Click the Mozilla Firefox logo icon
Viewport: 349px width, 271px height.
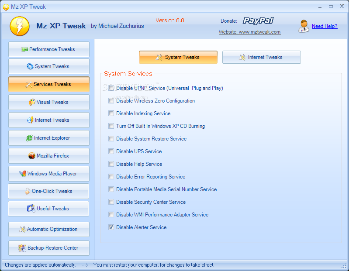tap(32, 156)
